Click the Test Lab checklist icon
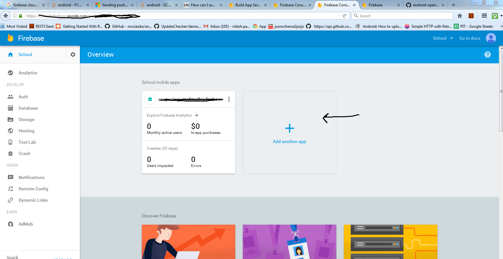The height and width of the screenshot is (259, 503). coord(10,142)
